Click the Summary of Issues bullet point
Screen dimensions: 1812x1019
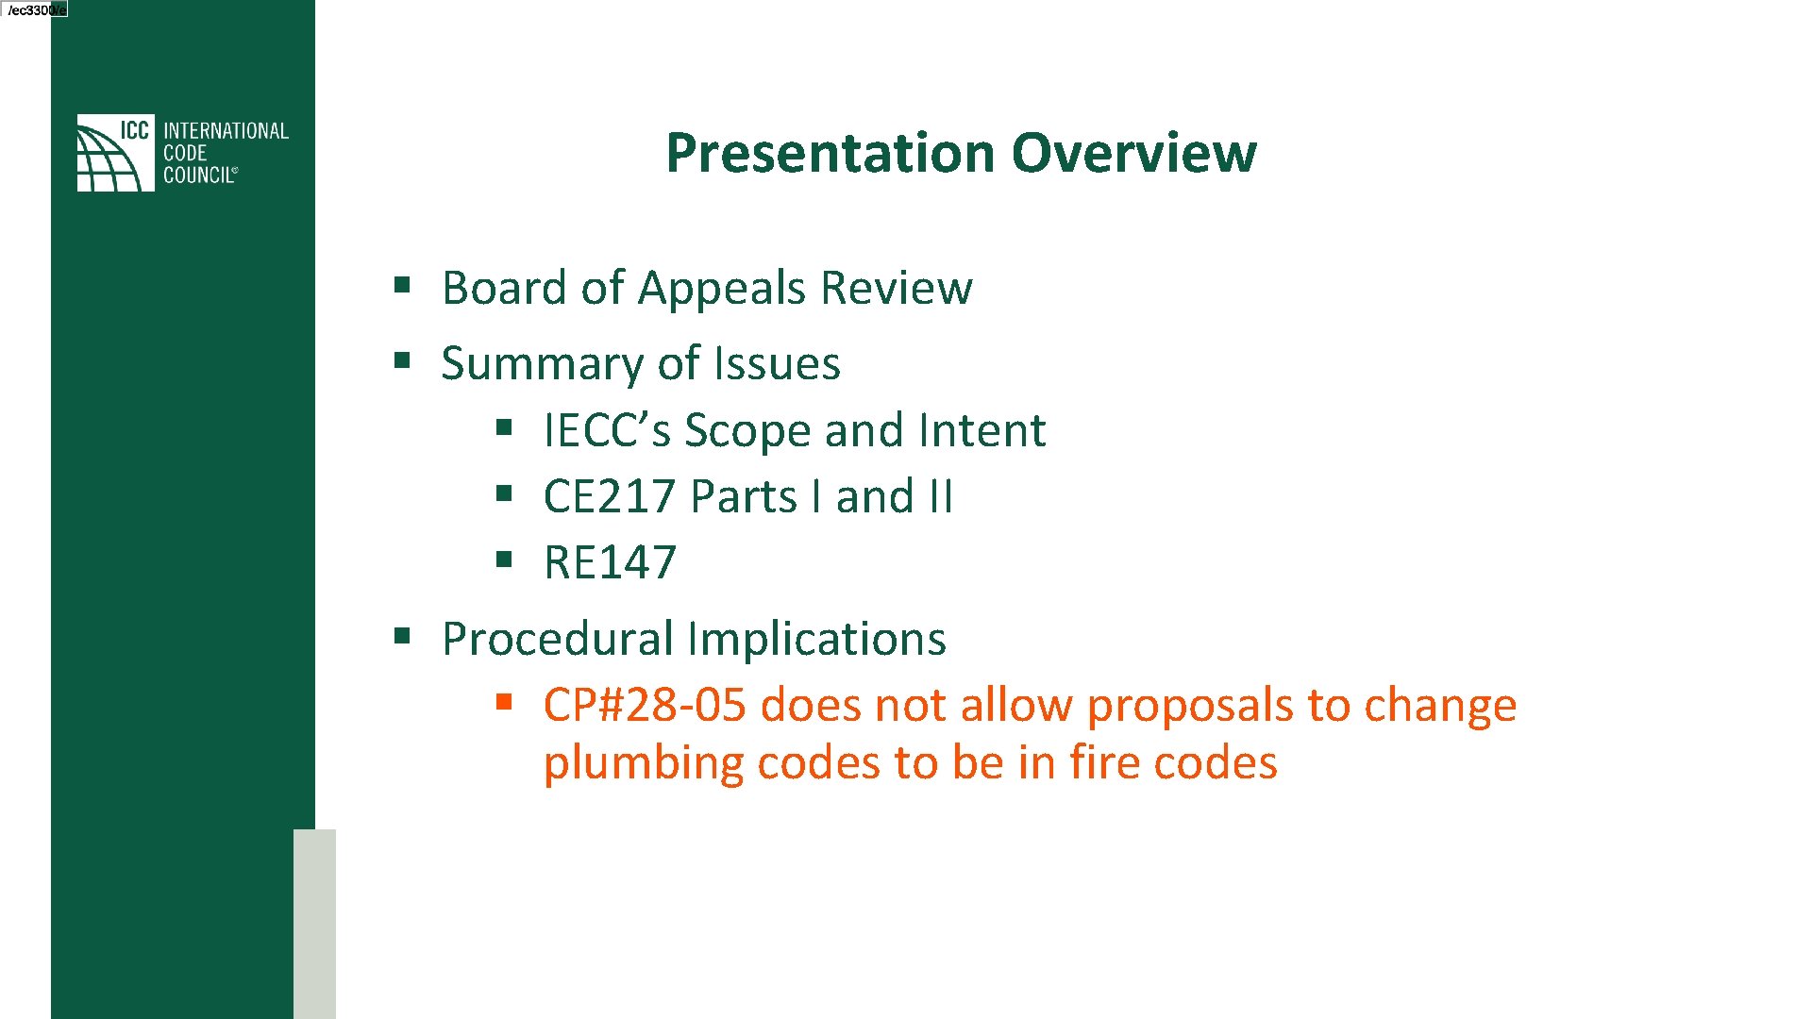[641, 360]
